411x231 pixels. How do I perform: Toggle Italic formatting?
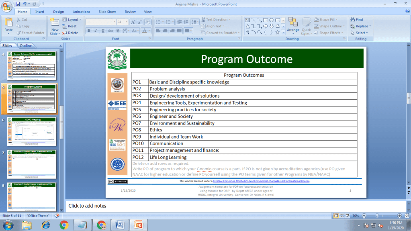[x=96, y=31]
